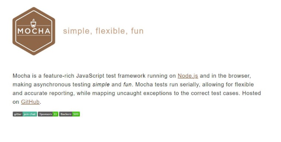Click the teal 'join chat' badge segment
Viewport: 281px width, 142px height.
(x=30, y=114)
